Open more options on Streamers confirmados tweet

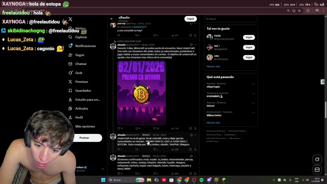click(x=195, y=156)
